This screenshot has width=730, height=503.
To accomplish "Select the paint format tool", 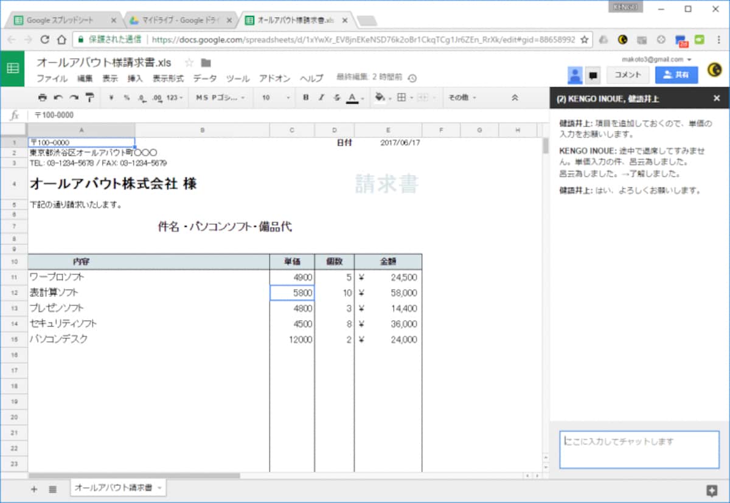I will [x=89, y=97].
